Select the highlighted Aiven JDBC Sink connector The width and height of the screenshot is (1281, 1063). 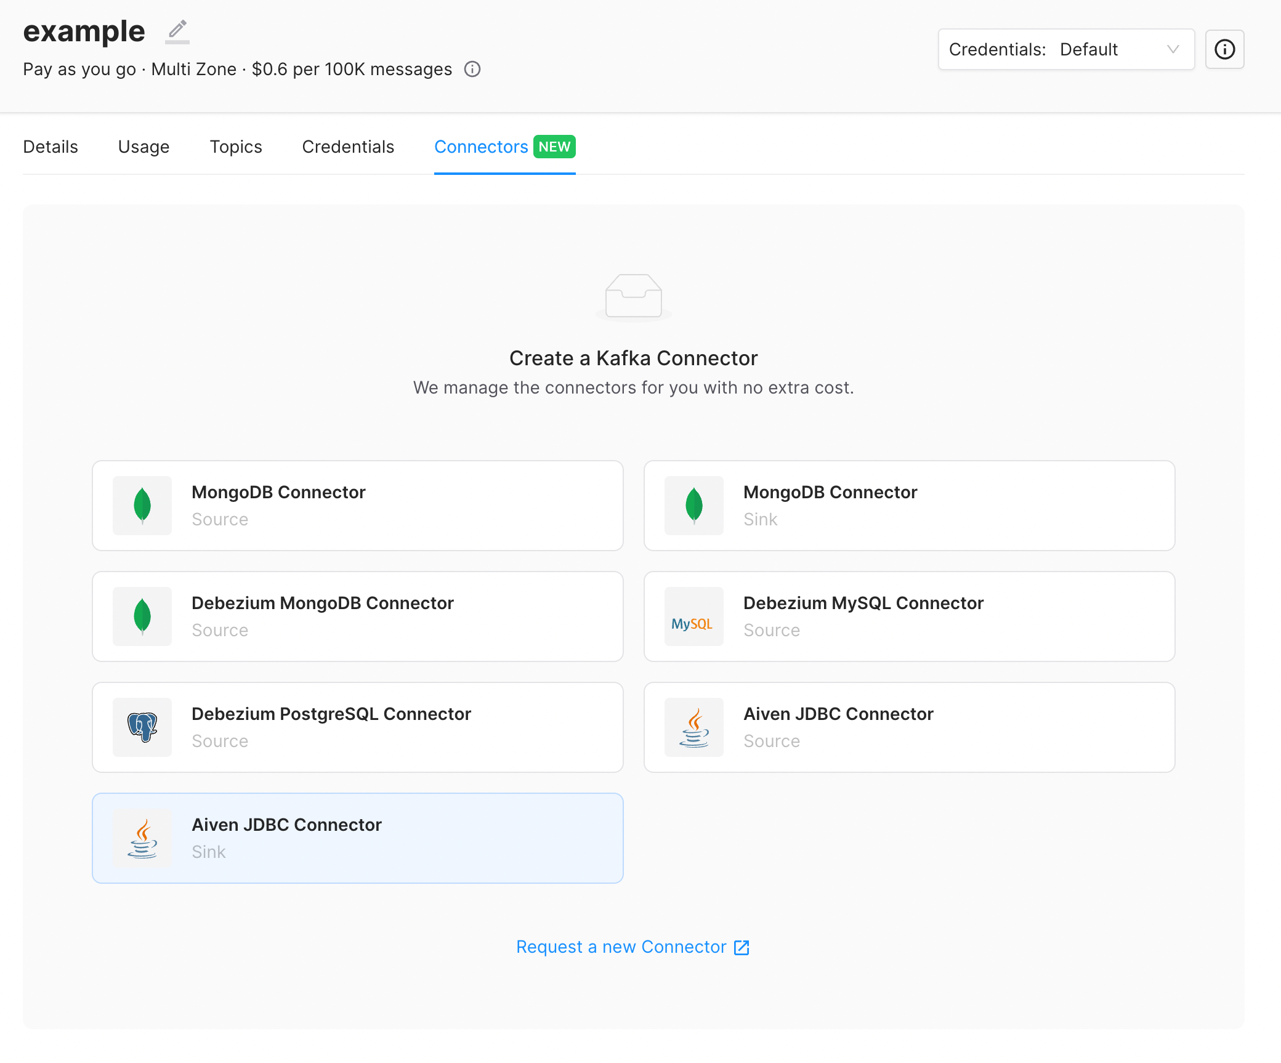pyautogui.click(x=357, y=838)
